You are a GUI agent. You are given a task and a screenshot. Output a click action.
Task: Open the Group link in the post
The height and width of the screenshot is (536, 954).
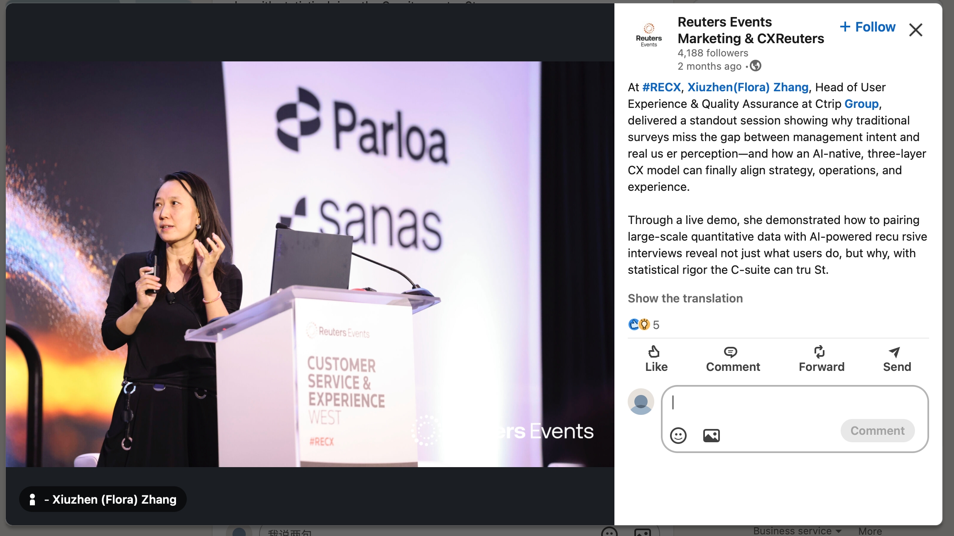861,104
